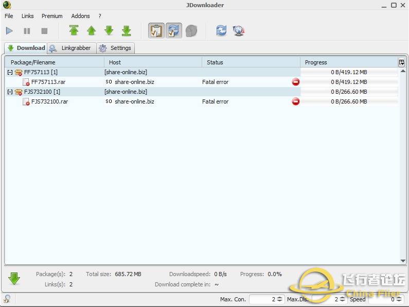Click Total size value 685.72 MB

[128, 274]
